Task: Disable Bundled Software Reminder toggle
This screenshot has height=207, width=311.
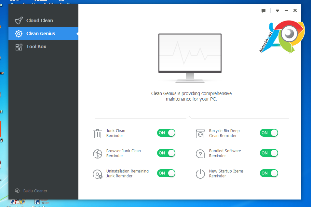Action: pos(269,153)
